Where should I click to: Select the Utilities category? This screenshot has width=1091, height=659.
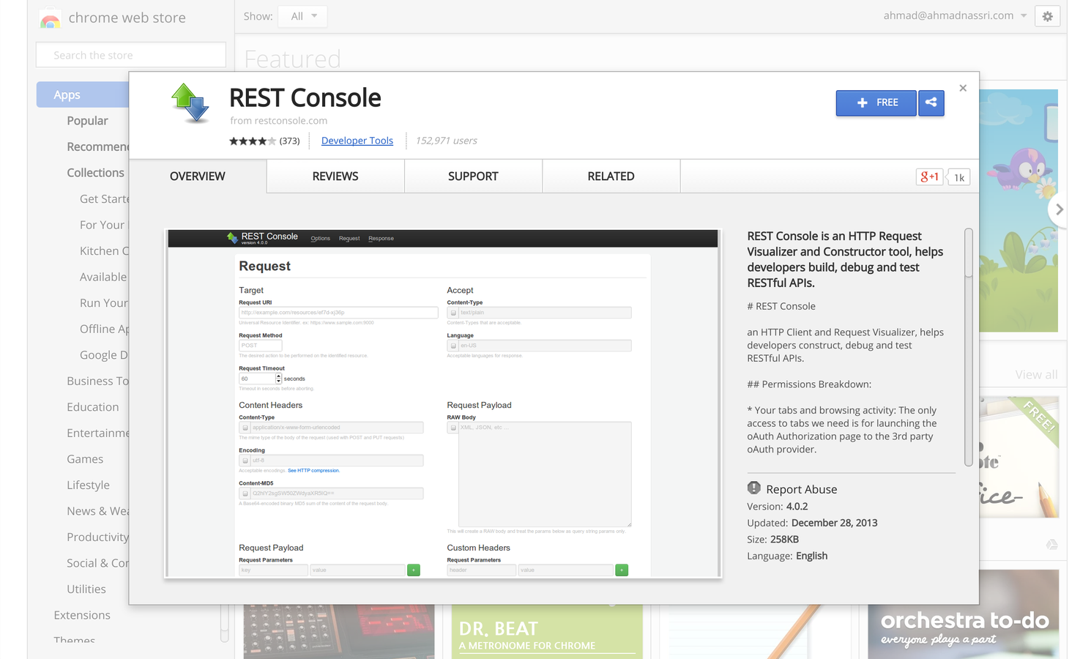[x=86, y=589]
